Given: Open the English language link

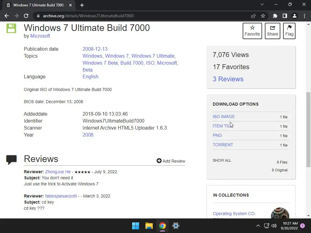Looking at the screenshot, I should click(91, 76).
